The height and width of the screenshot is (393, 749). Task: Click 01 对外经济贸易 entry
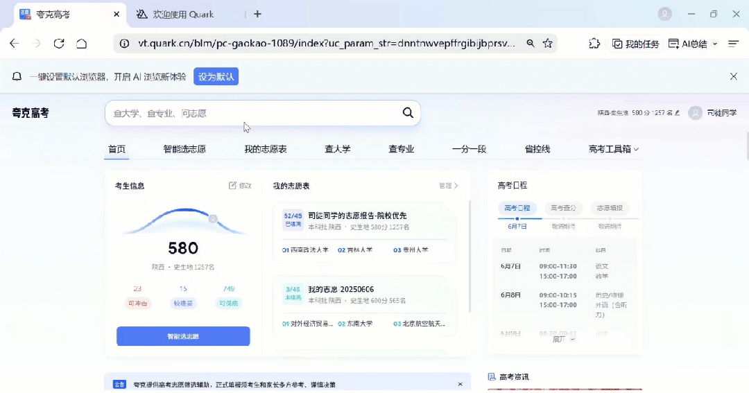pyautogui.click(x=308, y=323)
